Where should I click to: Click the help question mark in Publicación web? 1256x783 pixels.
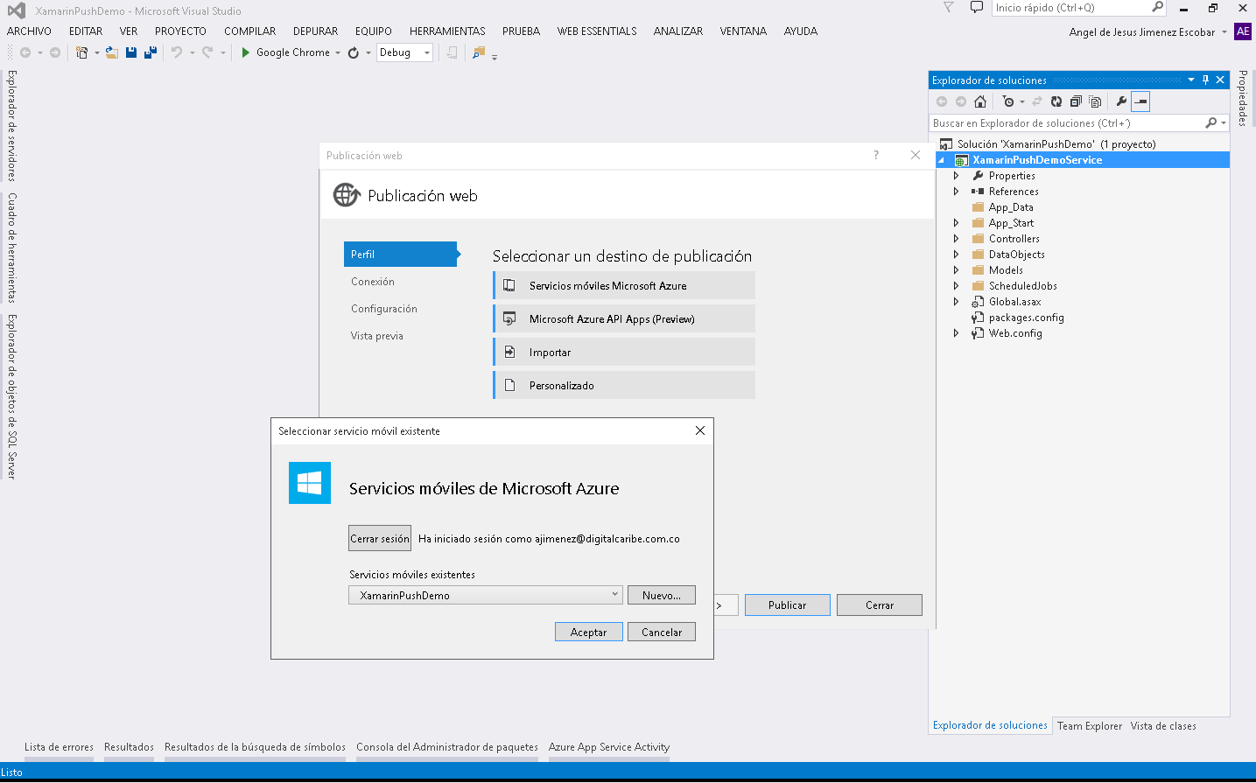tap(875, 155)
